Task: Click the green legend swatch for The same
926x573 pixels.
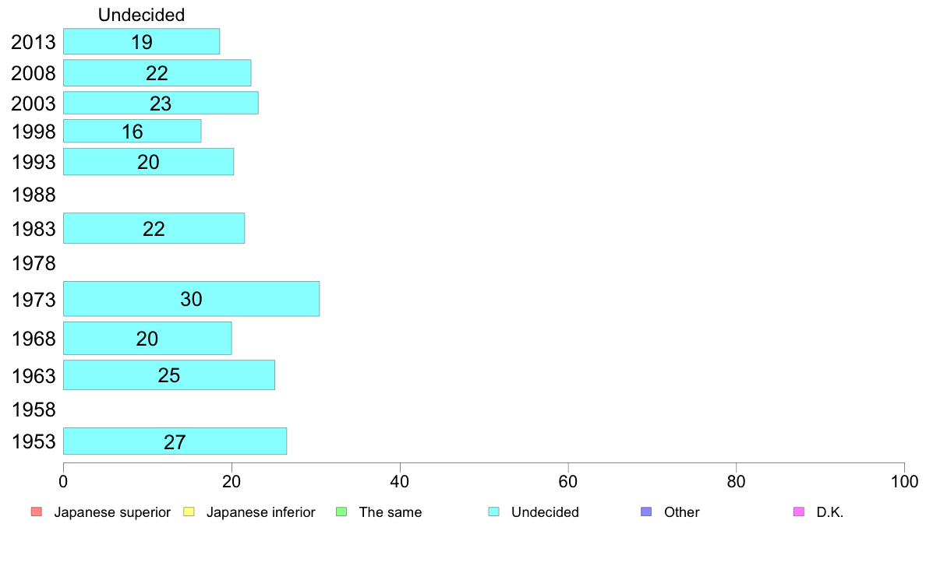Action: [341, 511]
